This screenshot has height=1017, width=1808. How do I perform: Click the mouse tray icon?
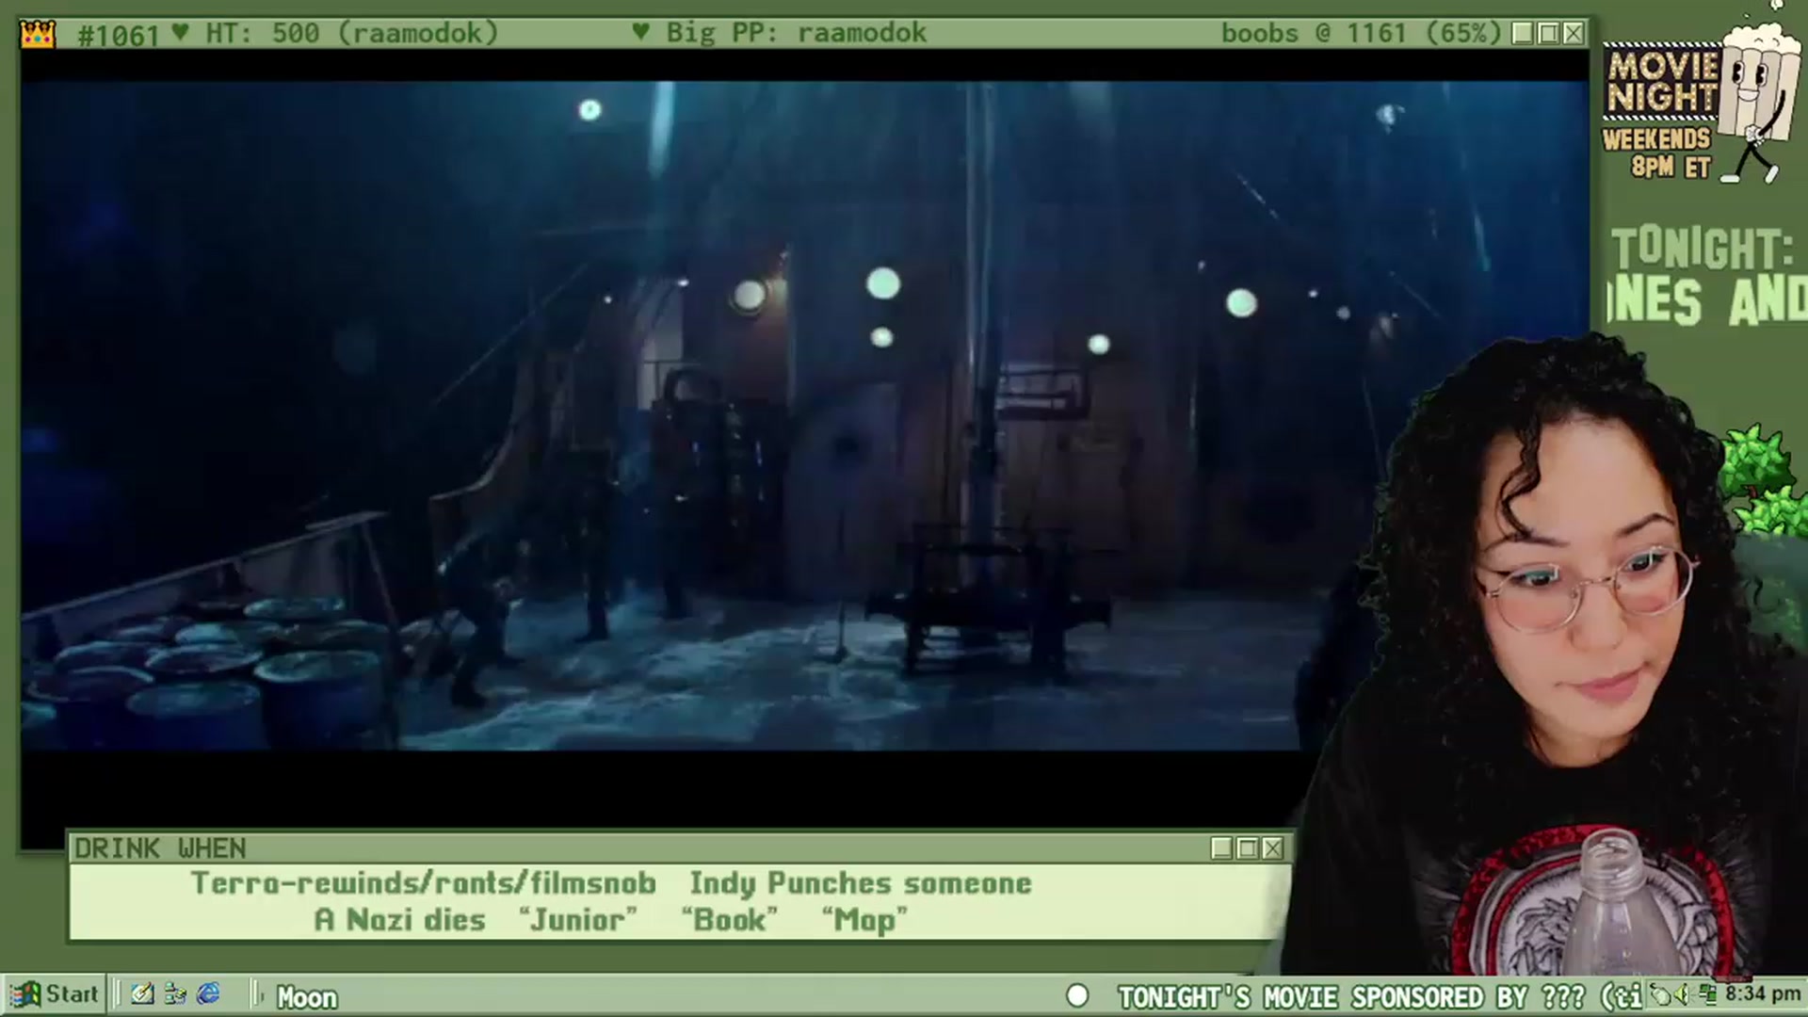tap(1662, 994)
